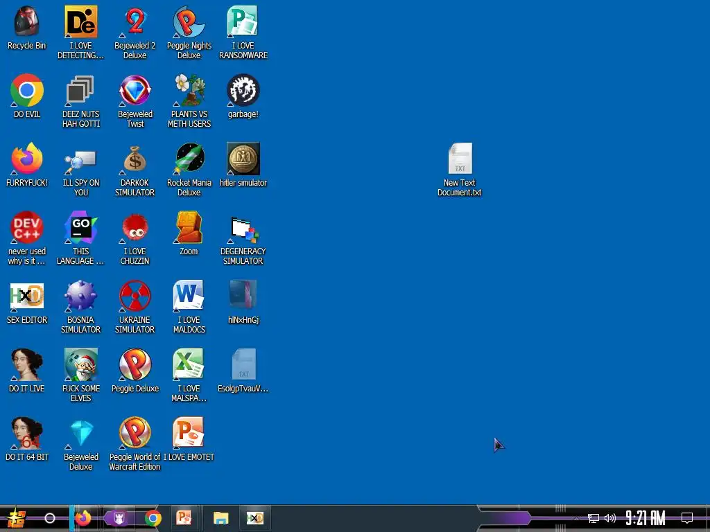Click the Cortana search circle in taskbar
Image resolution: width=710 pixels, height=532 pixels.
click(50, 518)
